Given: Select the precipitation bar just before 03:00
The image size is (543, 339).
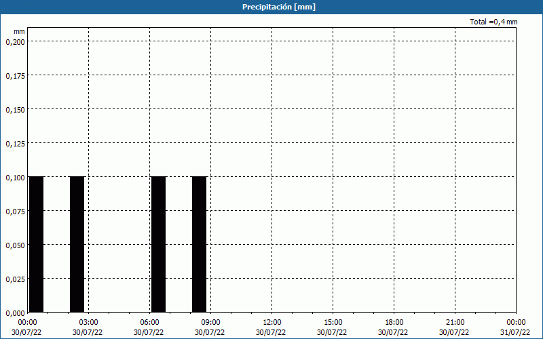Looking at the screenshot, I should point(77,244).
